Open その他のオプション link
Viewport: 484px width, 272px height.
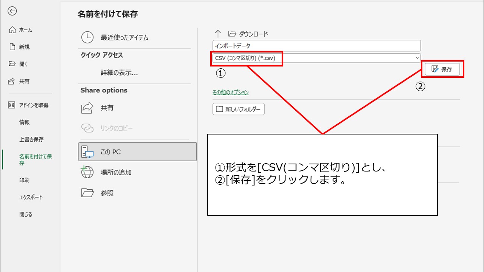[231, 92]
